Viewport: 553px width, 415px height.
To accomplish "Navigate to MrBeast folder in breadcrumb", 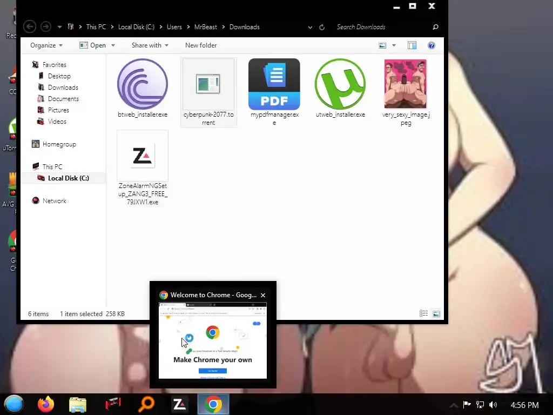I will (x=206, y=27).
